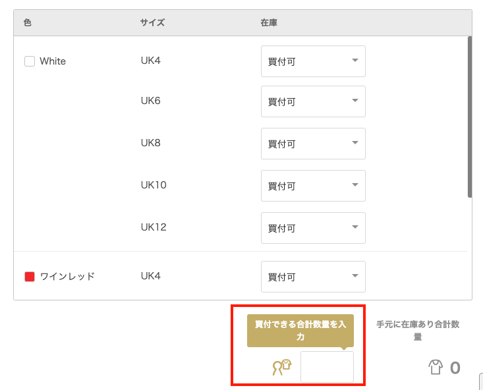483x390 pixels.
Task: Open the stock dropdown for White UK6
Action: coord(313,101)
